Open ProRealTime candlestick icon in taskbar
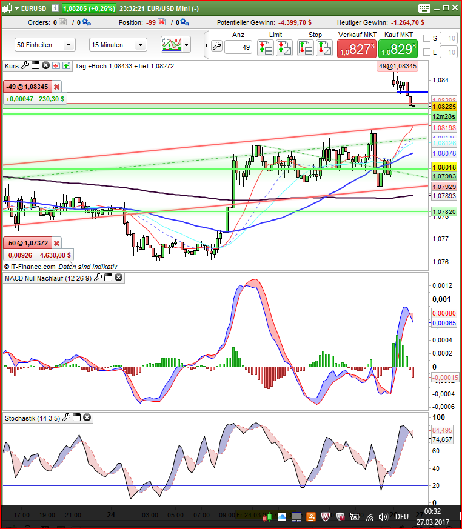 click(x=267, y=517)
